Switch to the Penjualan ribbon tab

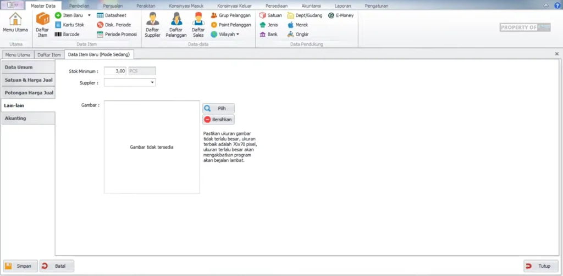[x=113, y=5]
